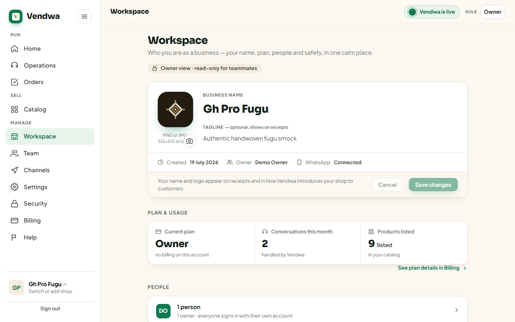Click the Help flag icon
515x322 pixels.
click(x=14, y=237)
